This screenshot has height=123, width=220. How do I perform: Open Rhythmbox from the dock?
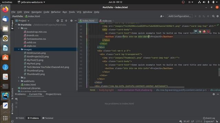pos(5,38)
